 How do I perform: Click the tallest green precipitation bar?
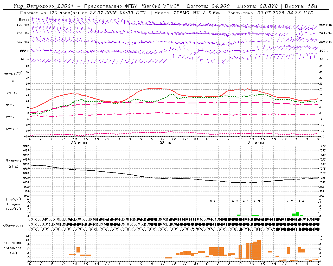[297, 214]
